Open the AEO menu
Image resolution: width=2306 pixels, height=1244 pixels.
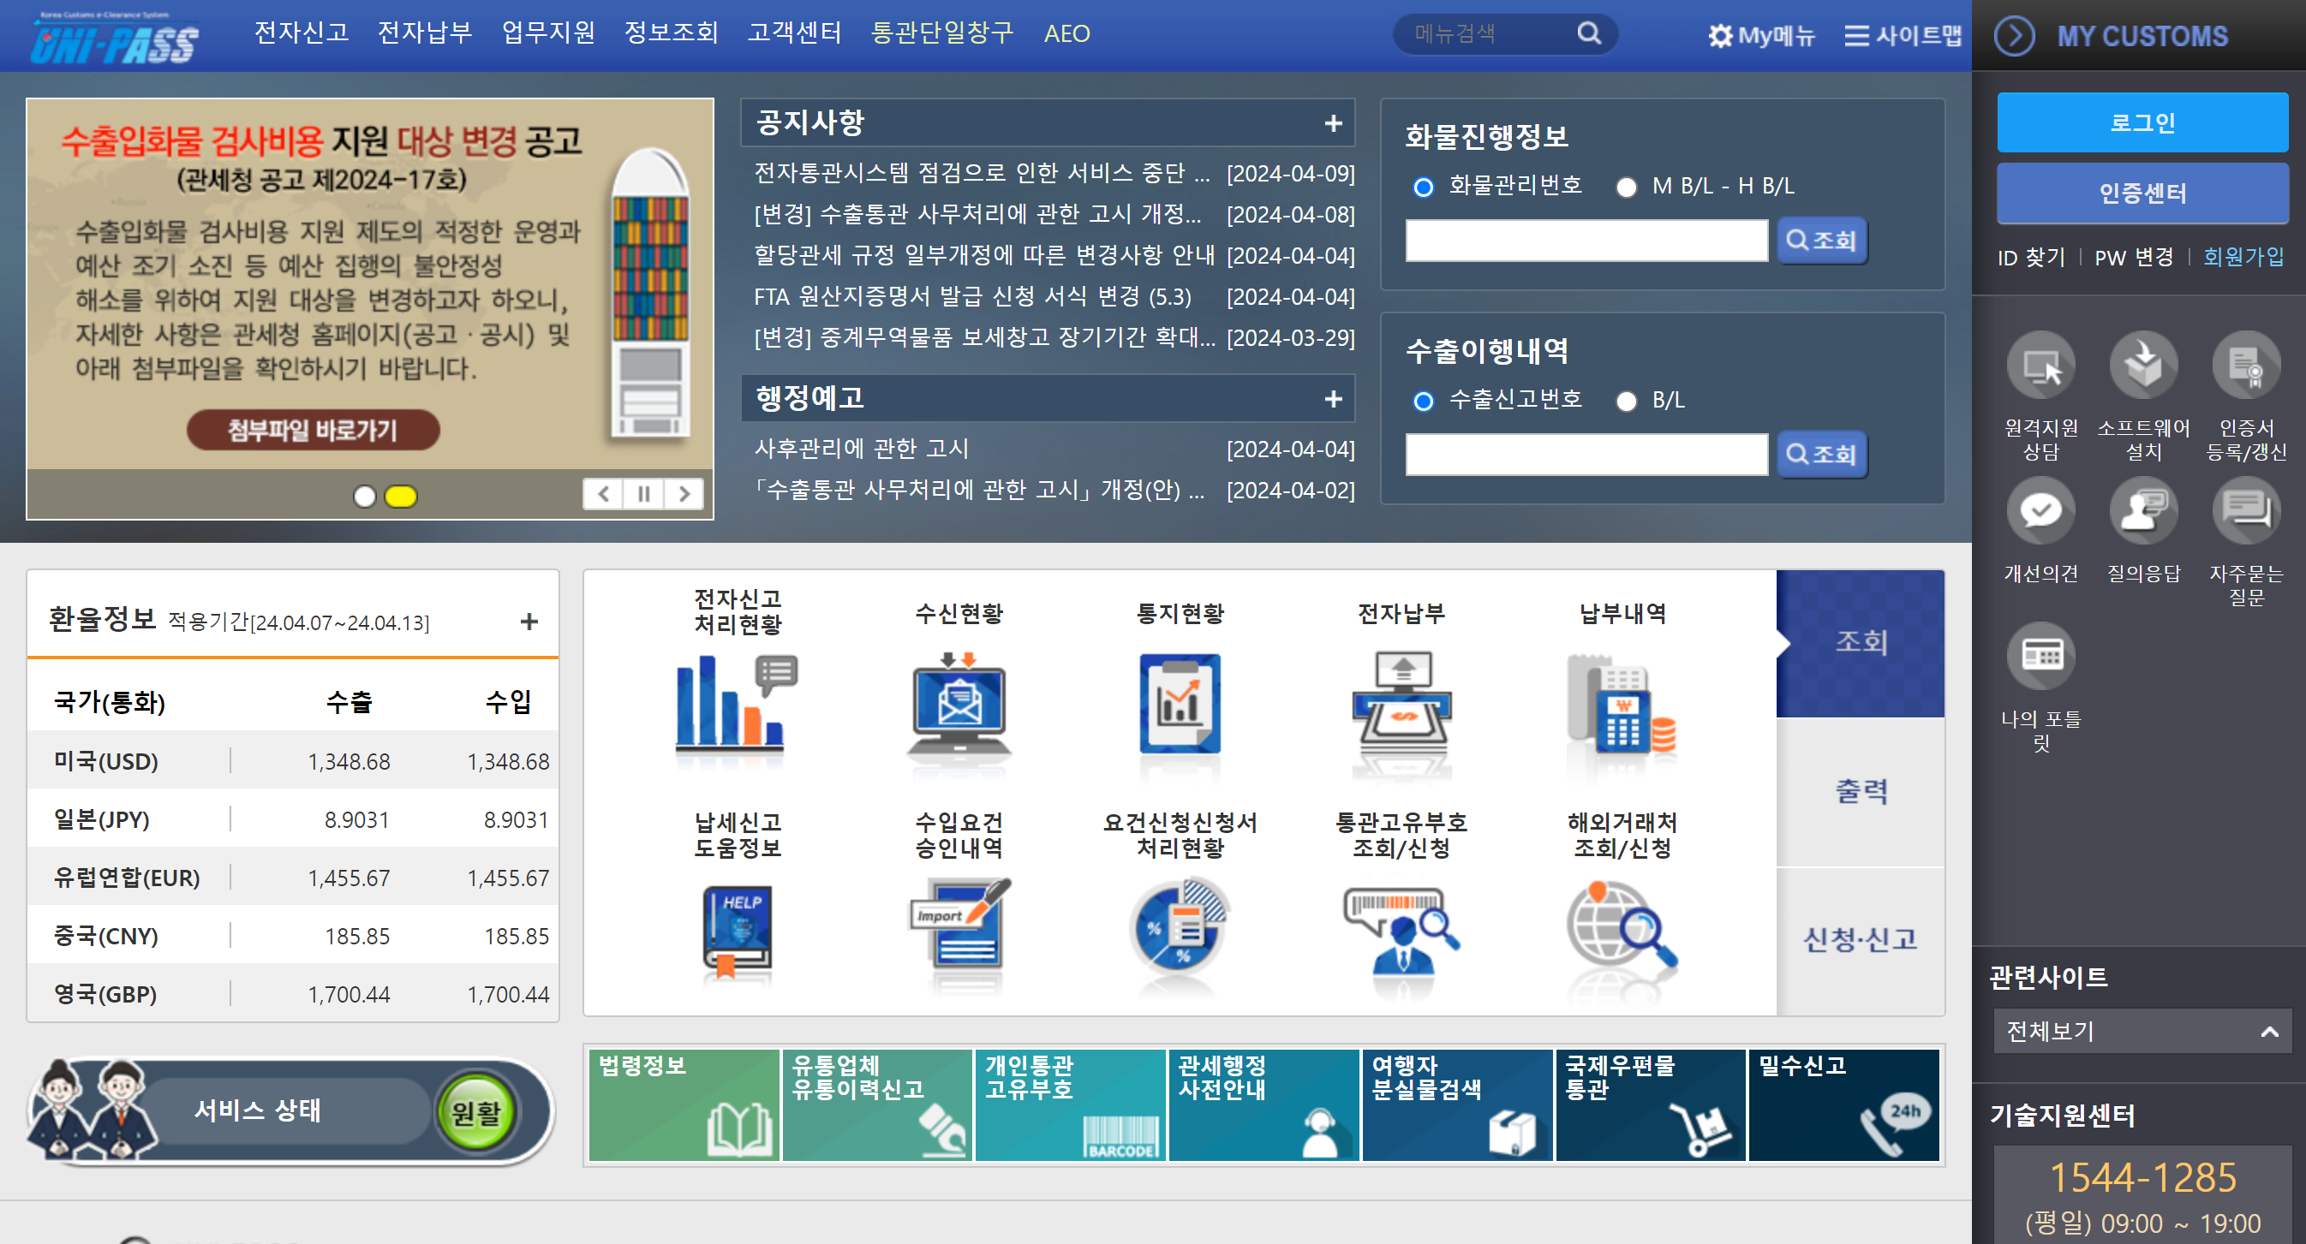(x=1066, y=33)
